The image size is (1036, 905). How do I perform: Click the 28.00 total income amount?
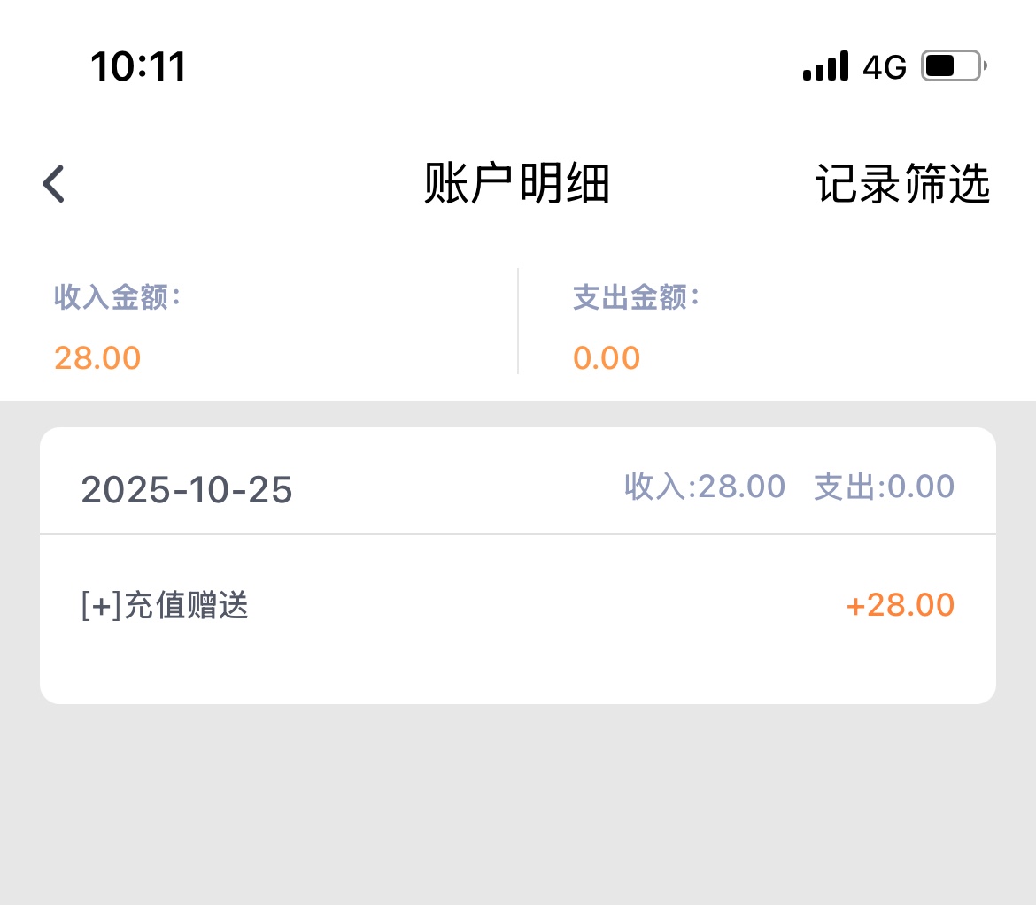[x=97, y=357]
